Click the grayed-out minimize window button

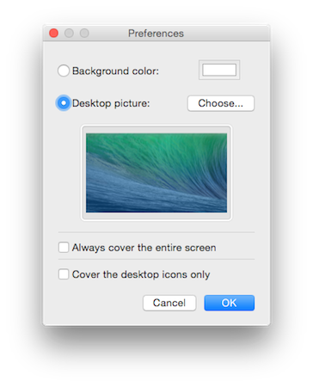(x=69, y=34)
